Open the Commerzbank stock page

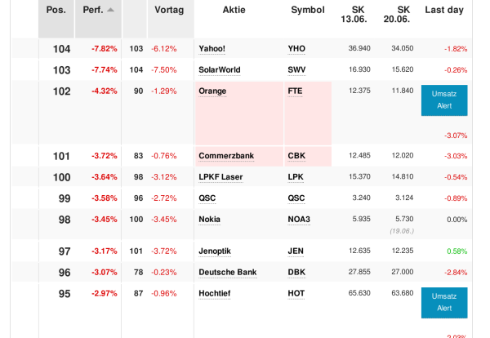(226, 156)
